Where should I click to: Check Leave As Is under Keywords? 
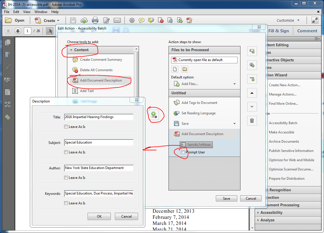[x=66, y=203]
